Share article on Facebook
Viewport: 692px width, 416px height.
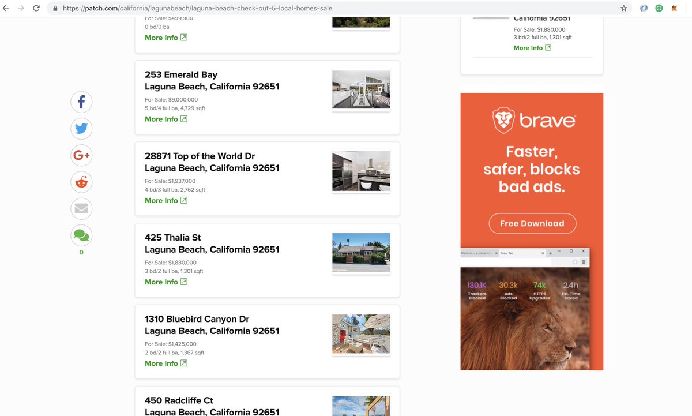[81, 102]
